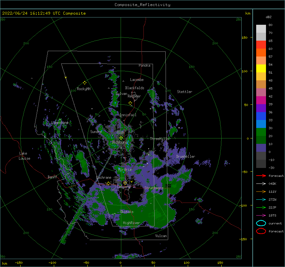This screenshot has width=285, height=267.
Task: Click the Innisfail city label
Action: (128, 115)
